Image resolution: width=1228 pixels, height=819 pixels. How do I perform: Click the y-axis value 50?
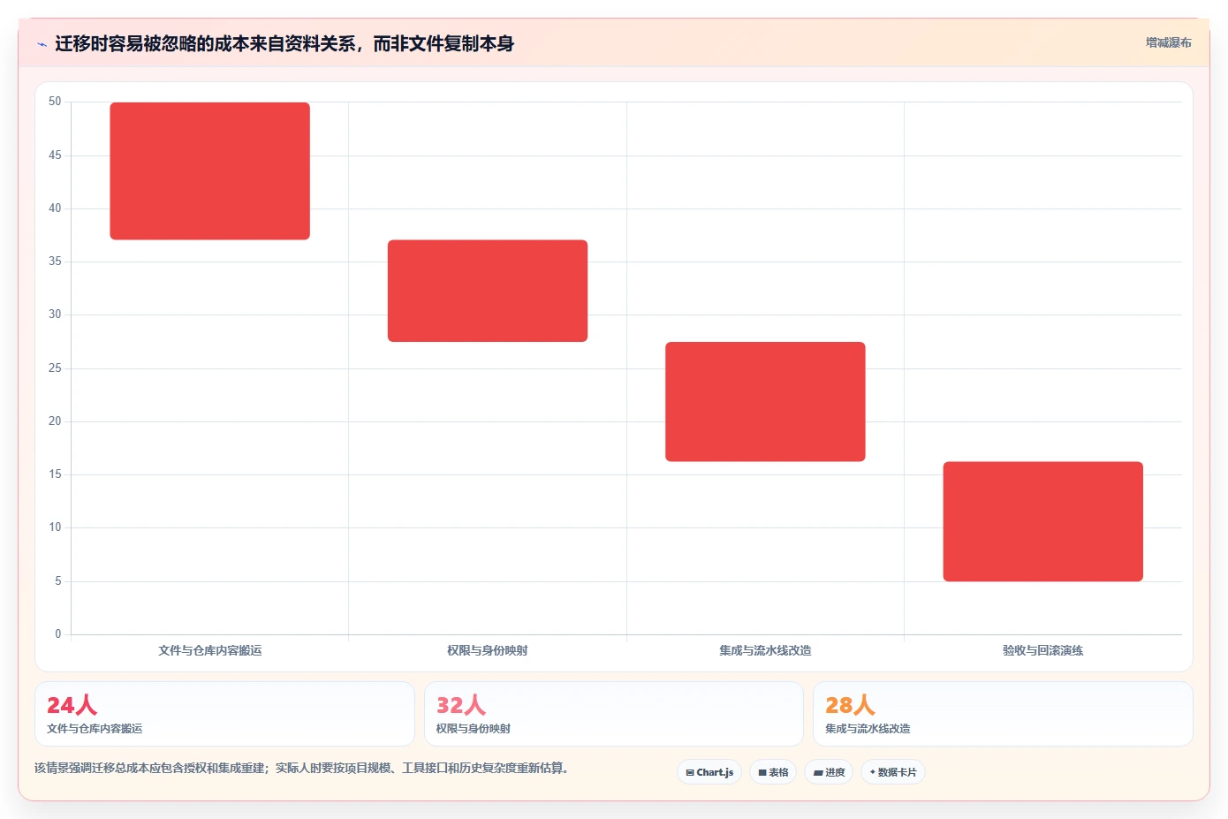click(x=55, y=102)
